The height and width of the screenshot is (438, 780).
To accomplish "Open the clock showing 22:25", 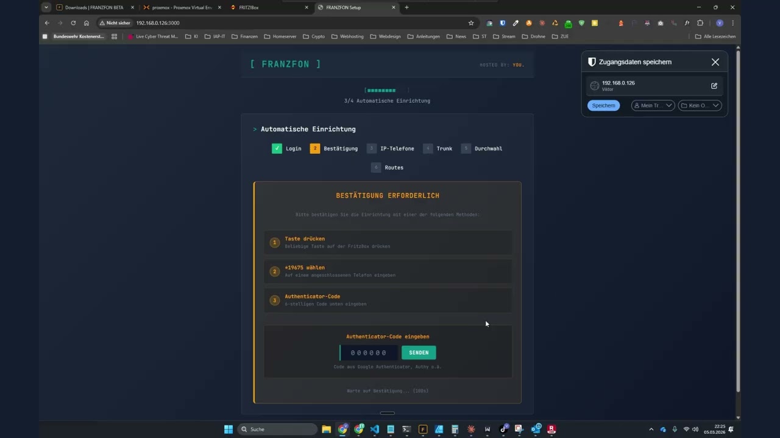I will coord(714,429).
